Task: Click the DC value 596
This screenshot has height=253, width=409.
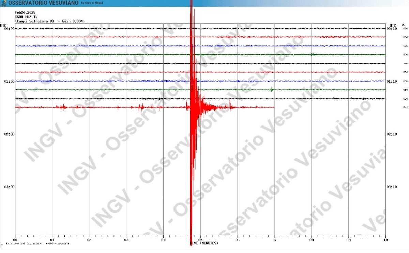Action: [x=405, y=55]
